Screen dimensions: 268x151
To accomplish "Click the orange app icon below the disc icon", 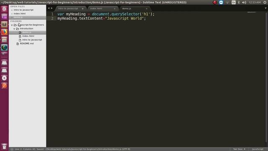I will pyautogui.click(x=4, y=86).
